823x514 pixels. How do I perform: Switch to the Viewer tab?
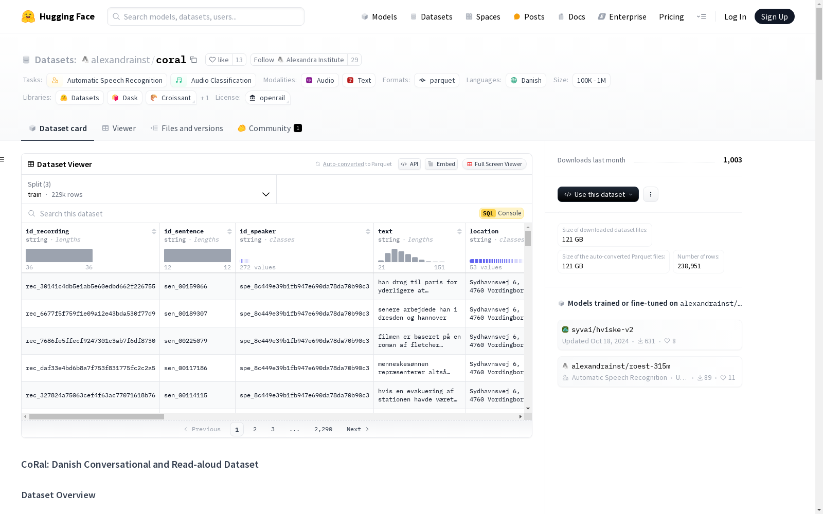tap(119, 128)
